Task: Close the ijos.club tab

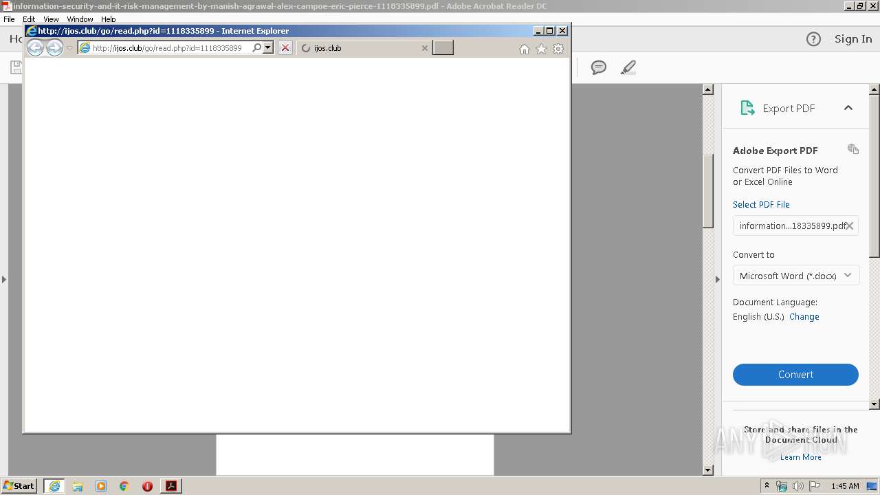Action: [424, 48]
